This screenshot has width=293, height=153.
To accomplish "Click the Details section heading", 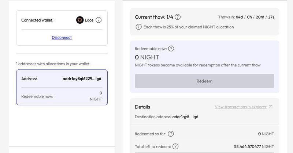I will pos(142,107).
